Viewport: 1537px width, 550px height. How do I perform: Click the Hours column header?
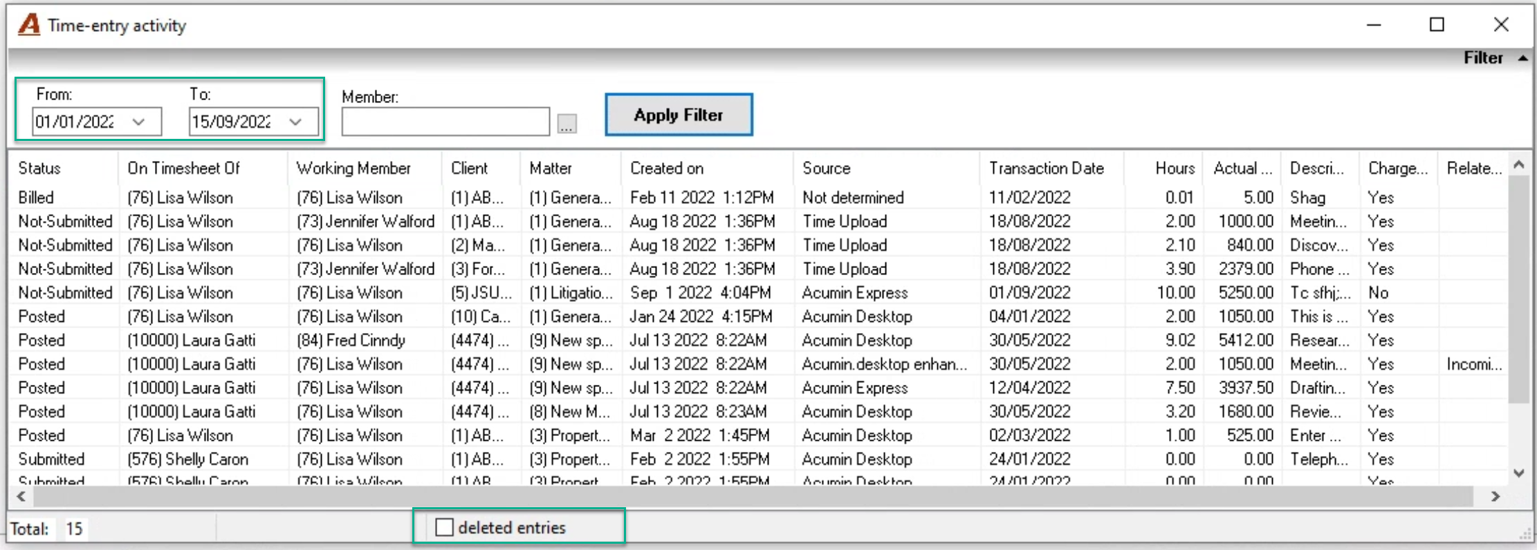(x=1175, y=168)
